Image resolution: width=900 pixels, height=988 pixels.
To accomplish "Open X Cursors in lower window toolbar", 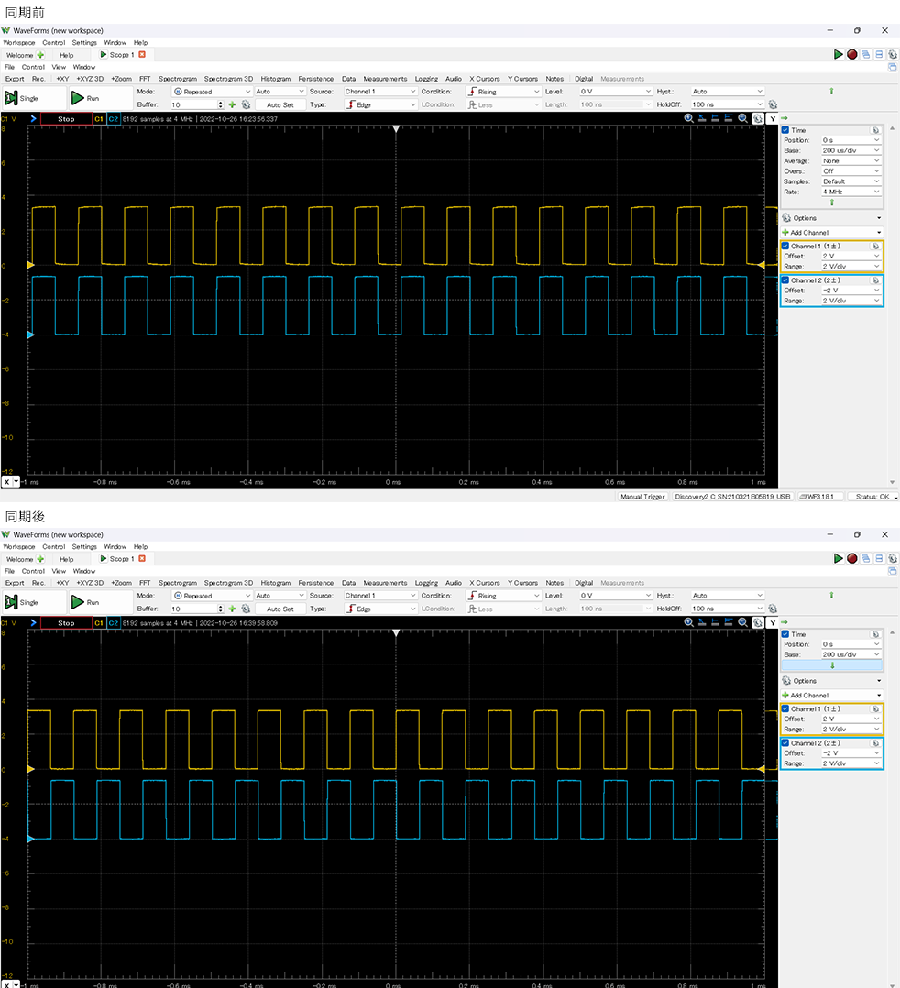I will click(x=485, y=583).
